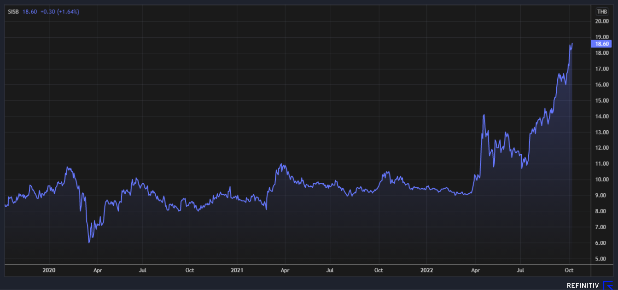Click the 13.00 price axis label
This screenshot has height=290, width=618.
click(x=602, y=133)
